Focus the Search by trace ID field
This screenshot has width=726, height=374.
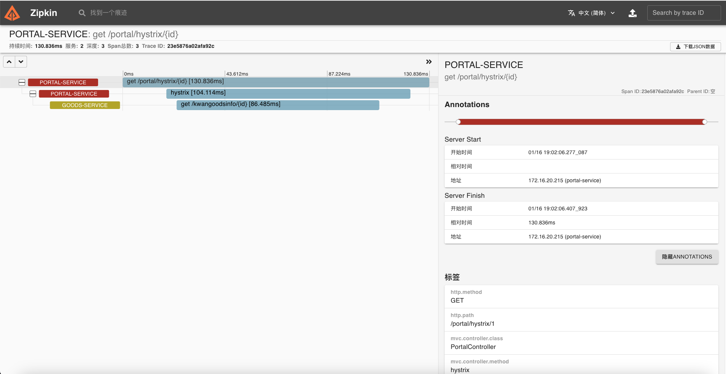pyautogui.click(x=684, y=13)
